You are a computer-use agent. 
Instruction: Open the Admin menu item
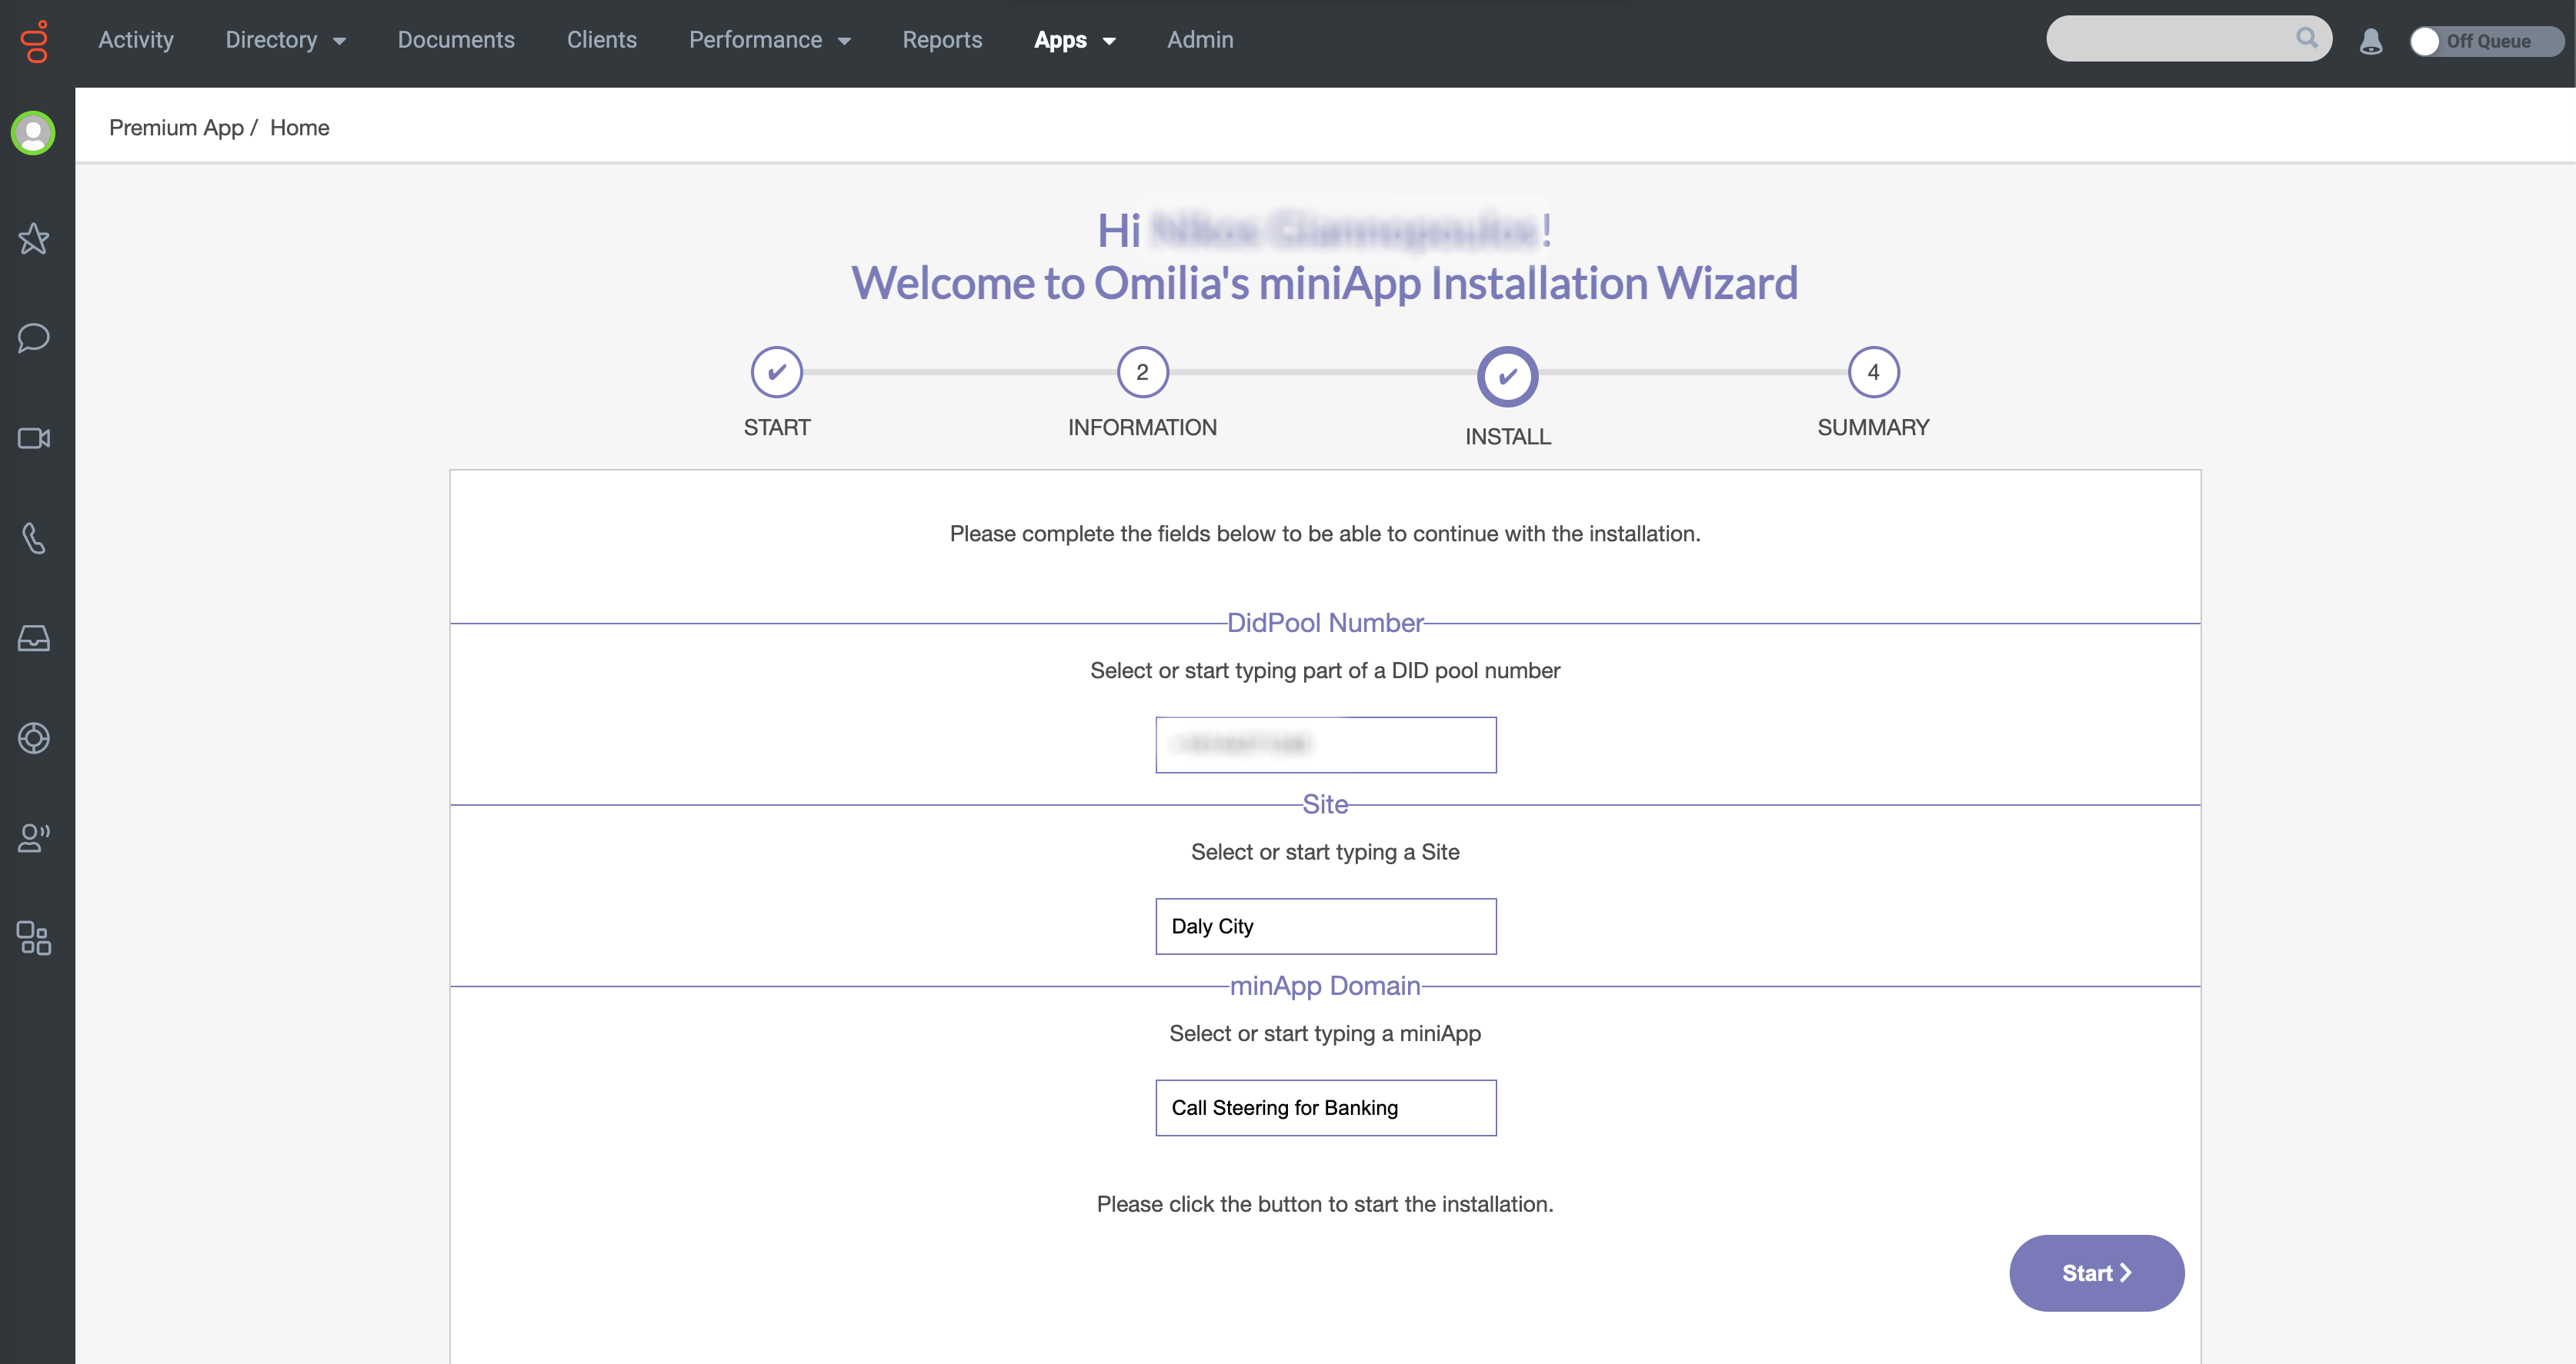pyautogui.click(x=1200, y=40)
